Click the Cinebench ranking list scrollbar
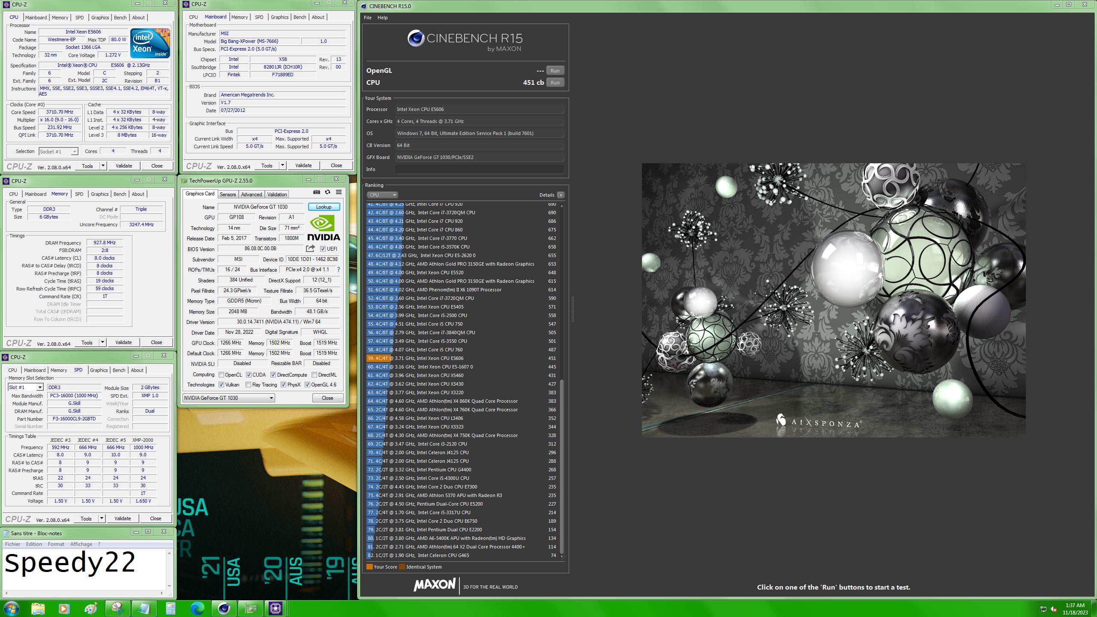Viewport: 1097px width, 617px height. tap(562, 467)
